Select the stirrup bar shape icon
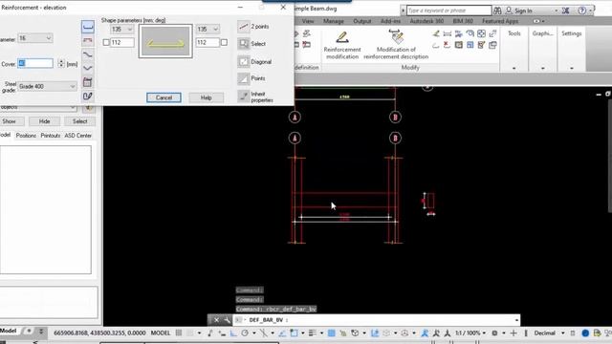612x344 pixels. pos(88,82)
